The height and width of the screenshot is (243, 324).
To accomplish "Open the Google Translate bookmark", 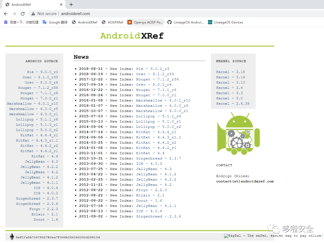I will point(55,22).
